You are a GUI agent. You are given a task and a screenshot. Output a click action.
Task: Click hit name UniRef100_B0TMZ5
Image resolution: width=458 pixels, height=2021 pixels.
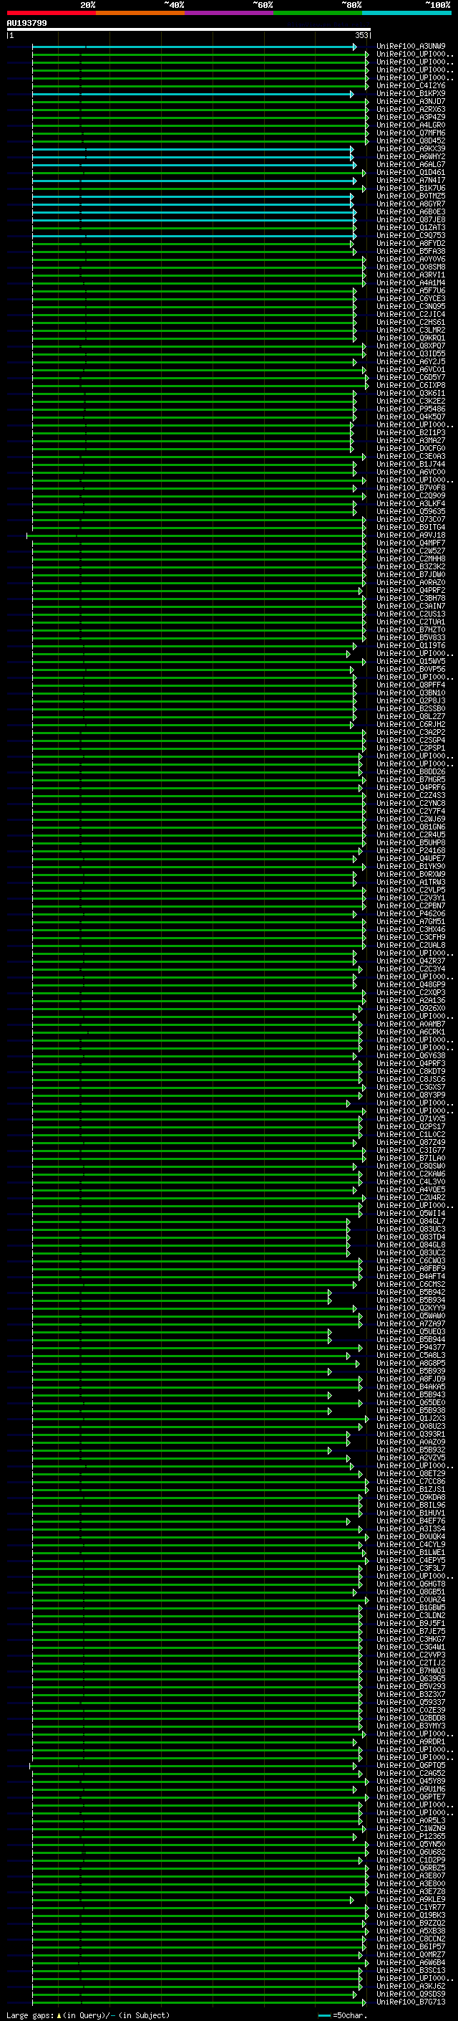[x=411, y=196]
